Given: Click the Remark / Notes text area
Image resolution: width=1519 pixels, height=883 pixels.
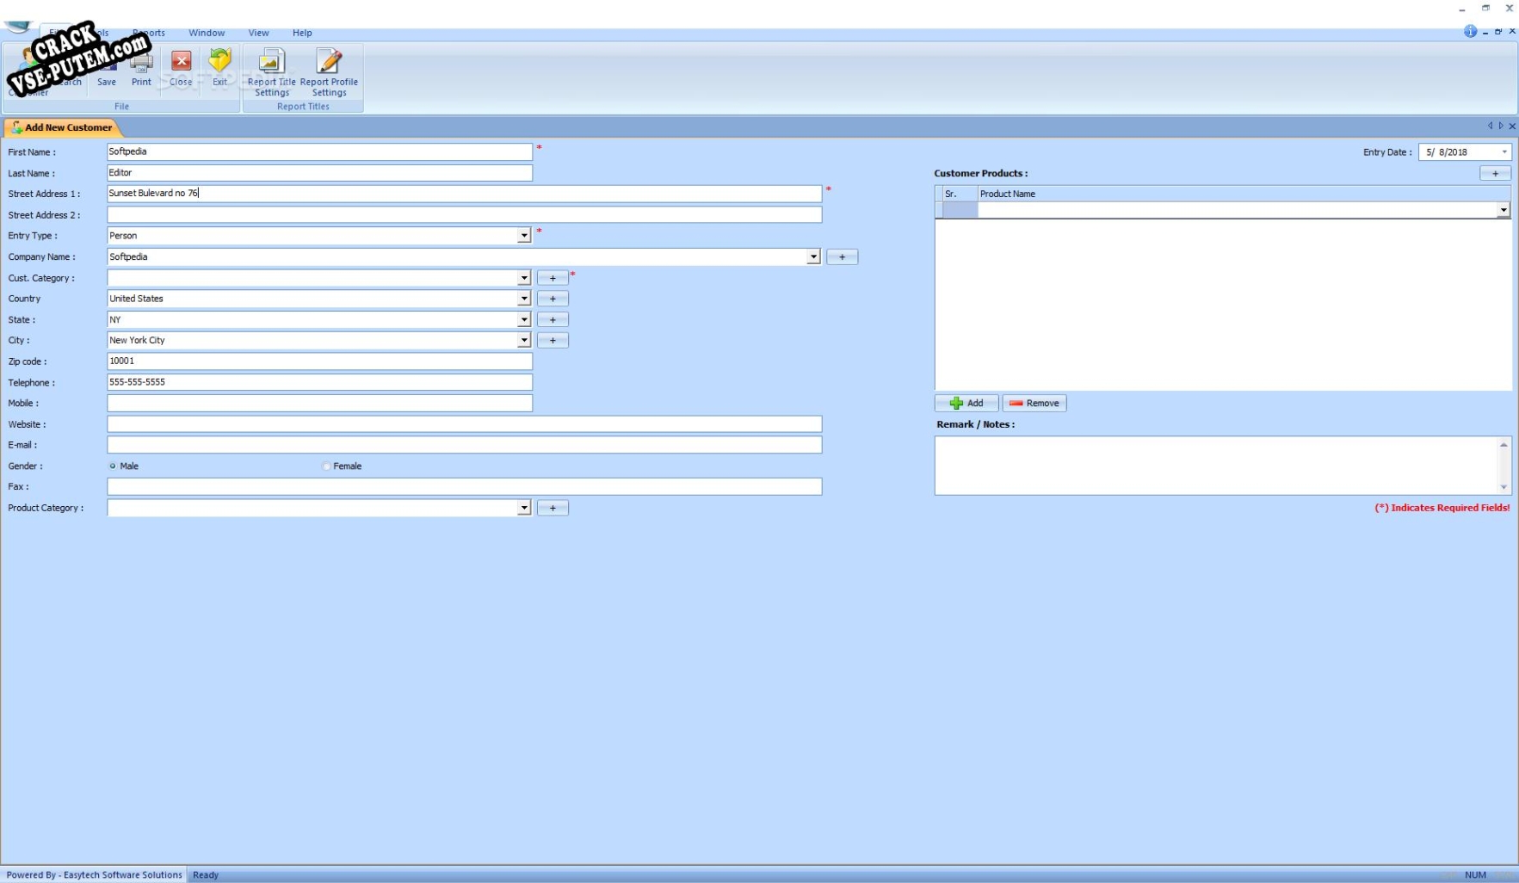Looking at the screenshot, I should tap(1216, 466).
